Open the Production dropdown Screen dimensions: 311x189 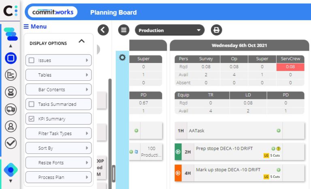[170, 30]
